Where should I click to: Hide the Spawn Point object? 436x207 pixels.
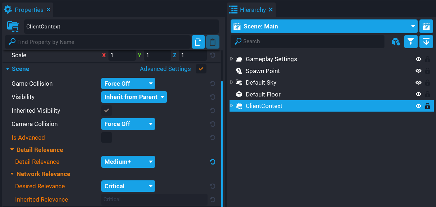[x=418, y=71]
